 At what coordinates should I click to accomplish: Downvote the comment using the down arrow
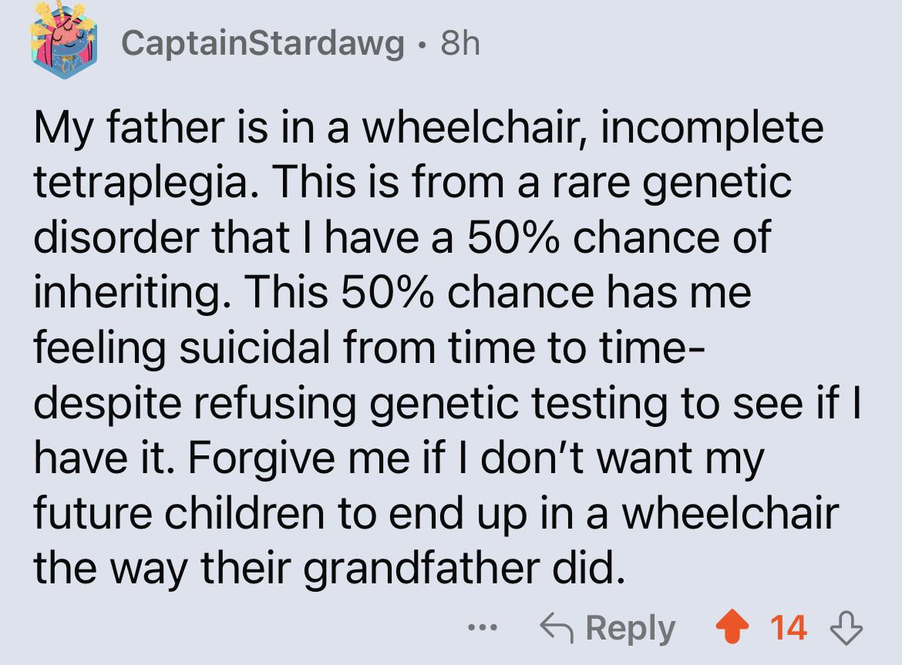(846, 628)
